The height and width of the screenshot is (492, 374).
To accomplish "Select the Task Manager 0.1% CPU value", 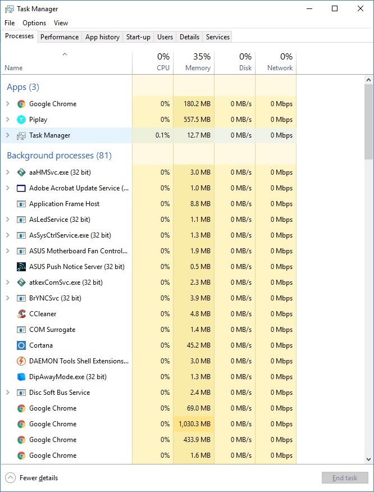I will (x=162, y=135).
